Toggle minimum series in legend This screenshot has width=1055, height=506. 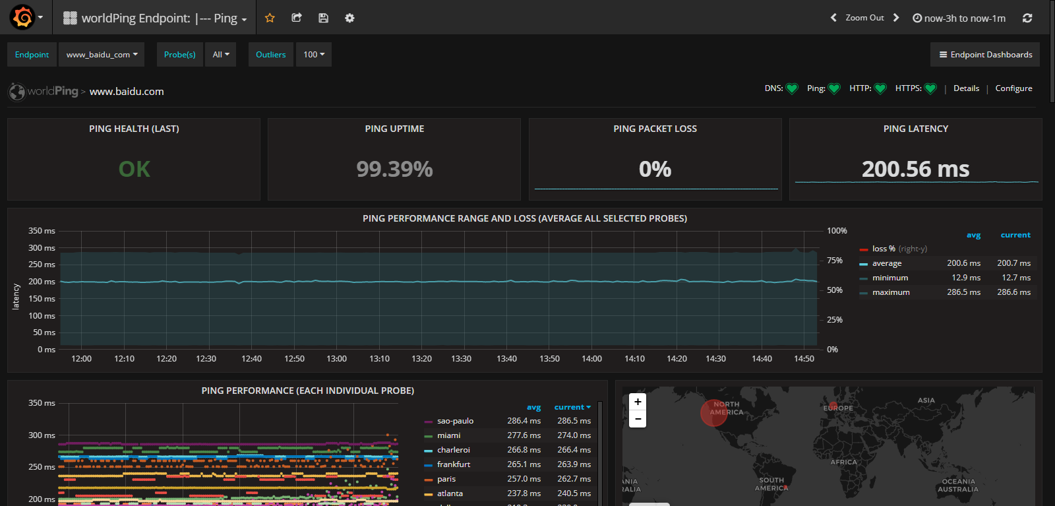(890, 278)
